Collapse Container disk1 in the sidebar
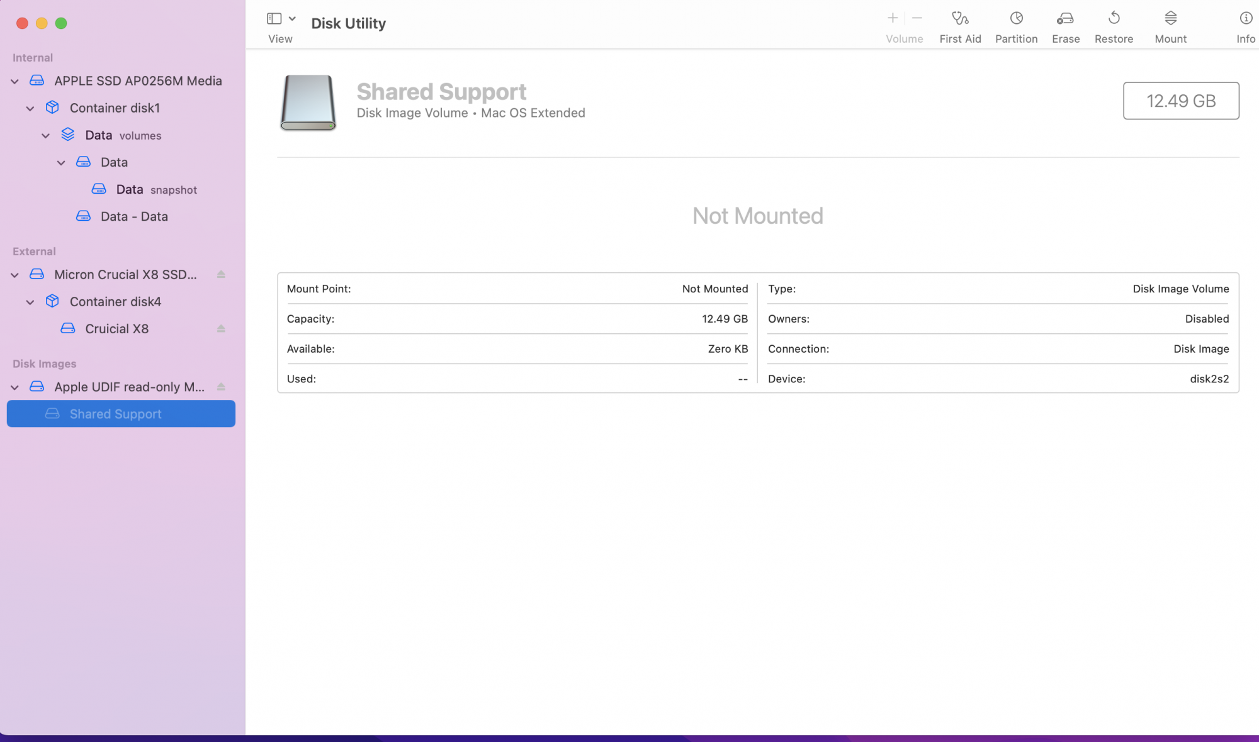The image size is (1259, 742). click(30, 108)
